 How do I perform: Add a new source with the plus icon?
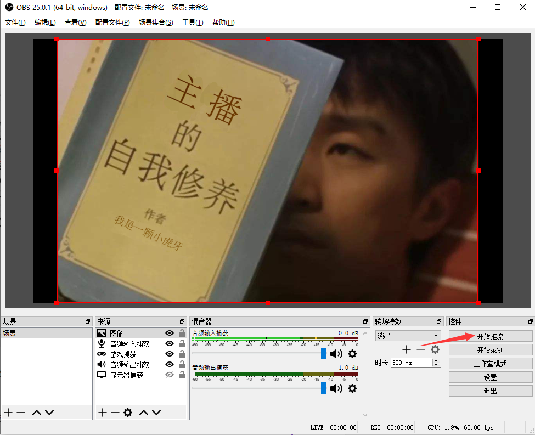point(103,413)
